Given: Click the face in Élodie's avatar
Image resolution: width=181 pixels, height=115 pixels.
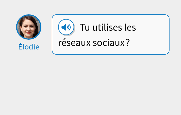Looking at the screenshot, I should (29, 26).
